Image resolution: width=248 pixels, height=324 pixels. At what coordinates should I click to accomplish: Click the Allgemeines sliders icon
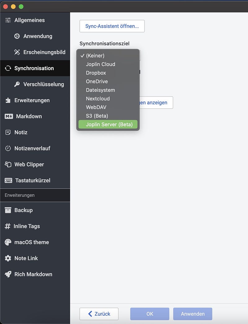(x=8, y=20)
